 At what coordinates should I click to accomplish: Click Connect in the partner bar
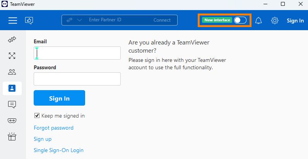162,20
